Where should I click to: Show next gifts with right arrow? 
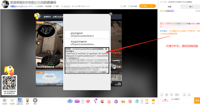pyautogui.click(x=142, y=101)
